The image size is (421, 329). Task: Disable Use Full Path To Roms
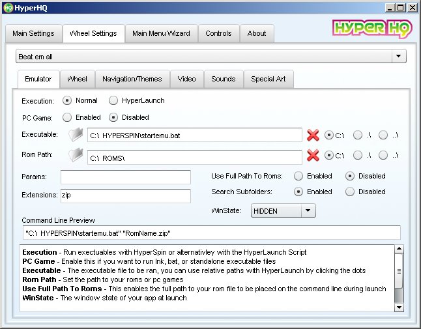[x=350, y=176]
